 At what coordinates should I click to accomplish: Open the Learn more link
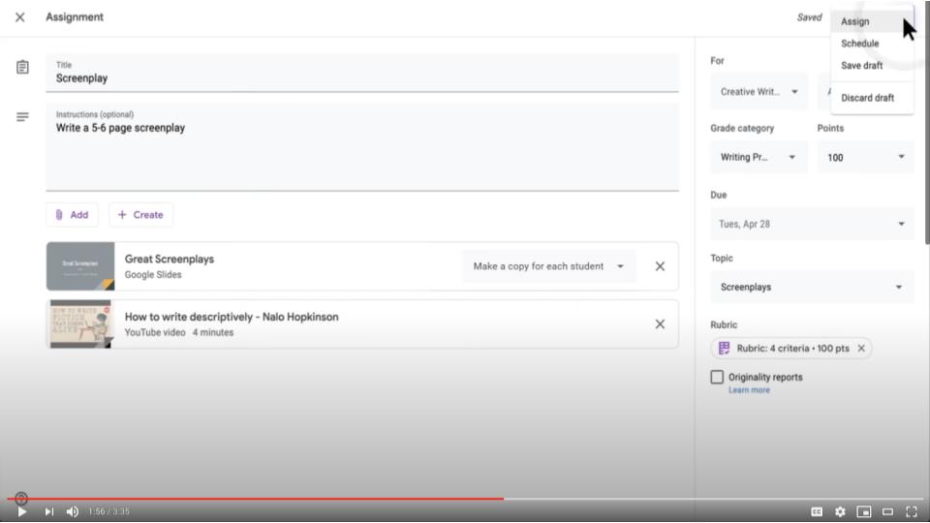pyautogui.click(x=749, y=390)
